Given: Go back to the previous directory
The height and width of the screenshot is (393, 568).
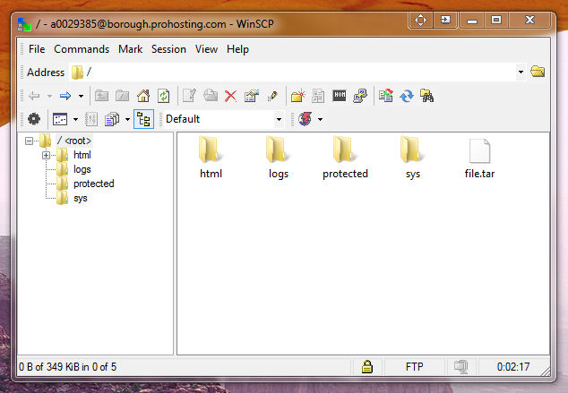Looking at the screenshot, I should (x=34, y=96).
